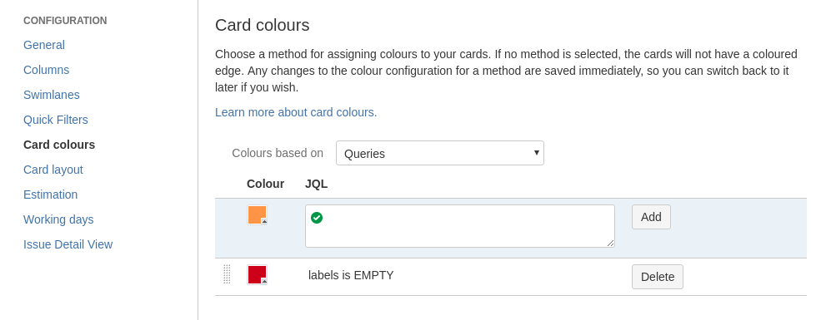Delete the labels is EMPTY query
Viewport: 821px width, 320px height.
657,277
